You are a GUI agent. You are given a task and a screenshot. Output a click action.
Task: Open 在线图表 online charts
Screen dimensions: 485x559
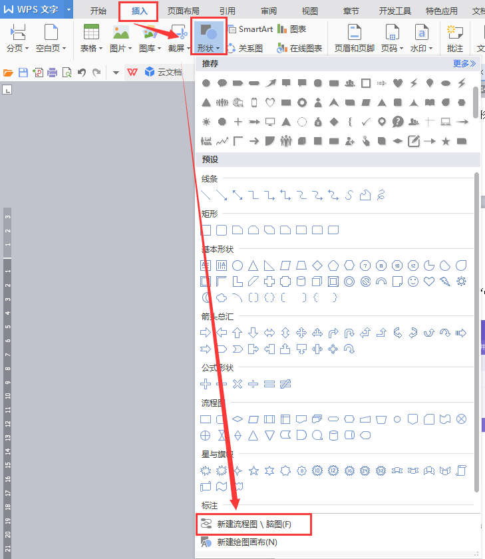[299, 48]
